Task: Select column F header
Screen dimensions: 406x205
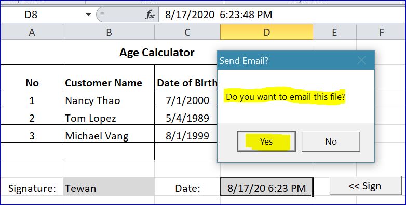Action: [x=381, y=32]
